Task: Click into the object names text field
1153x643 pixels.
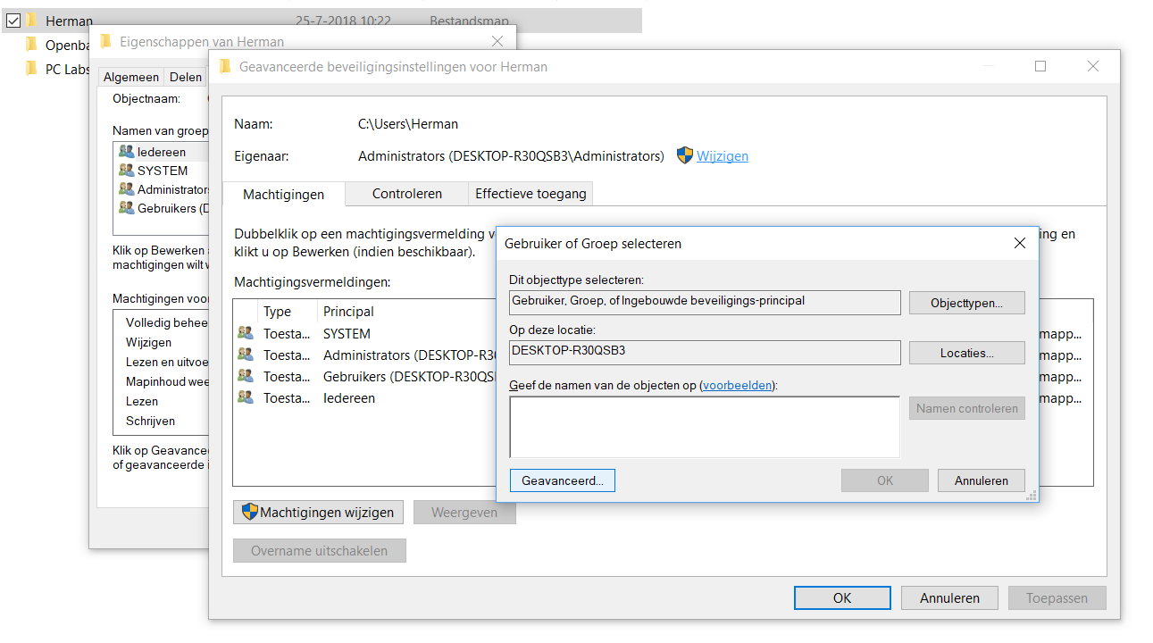Action: point(704,427)
